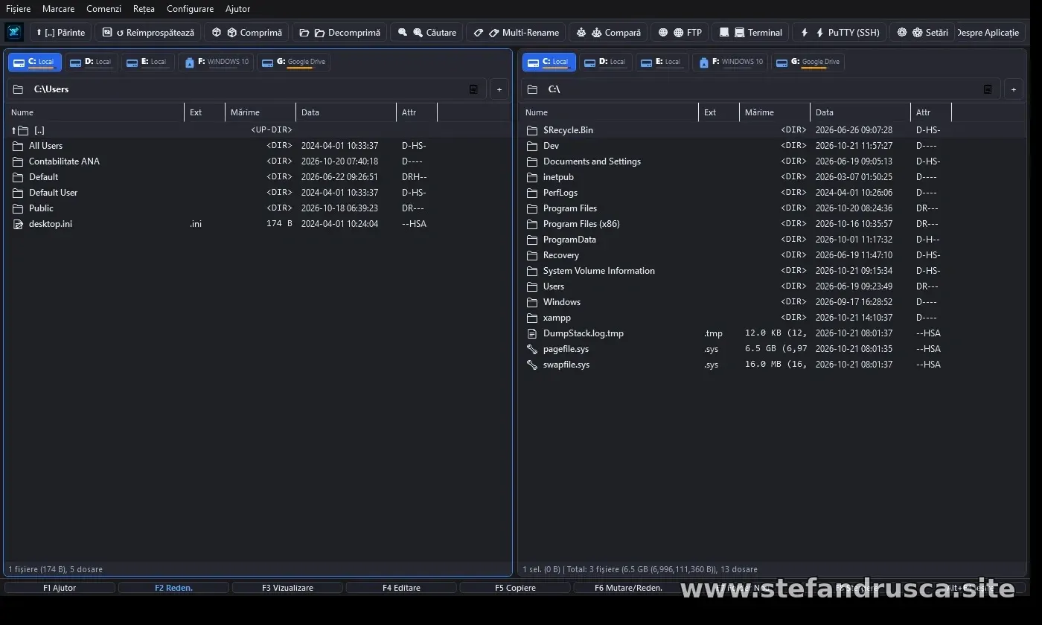Start the Multi-Rename tool
The image size is (1042, 625).
[516, 32]
